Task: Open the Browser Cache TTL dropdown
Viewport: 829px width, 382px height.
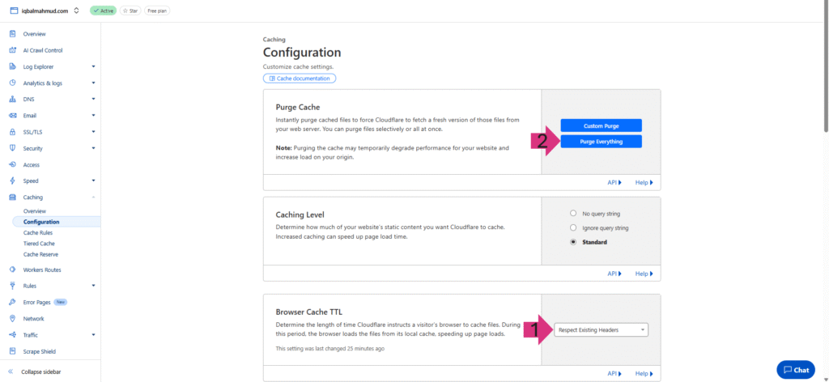Action: tap(602, 329)
